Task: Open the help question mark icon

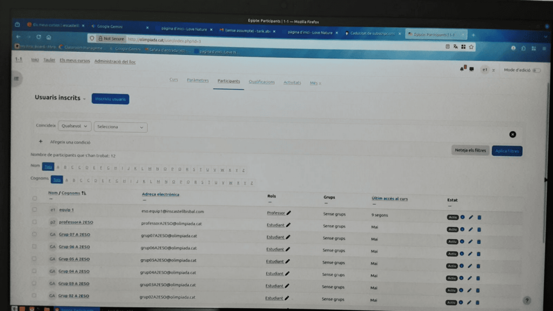Action: pos(527,300)
